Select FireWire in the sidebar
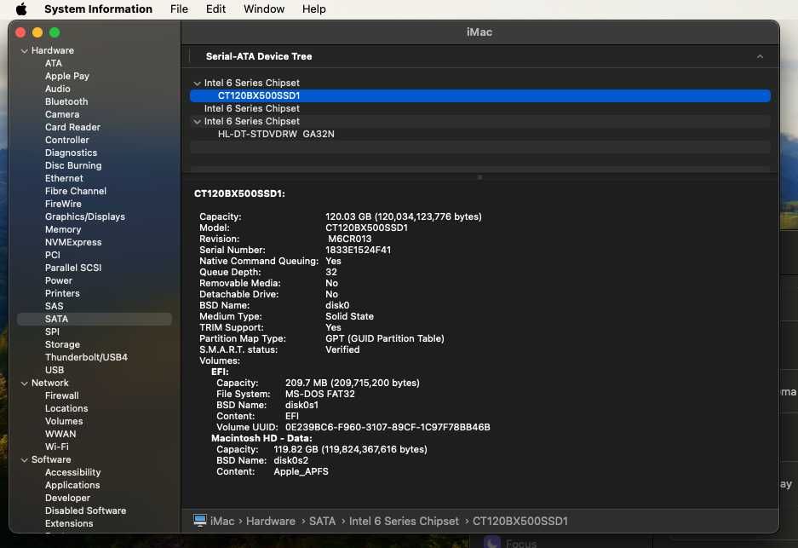 (x=63, y=204)
